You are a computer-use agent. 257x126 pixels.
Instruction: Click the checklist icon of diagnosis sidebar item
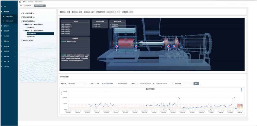[x=2, y=41]
